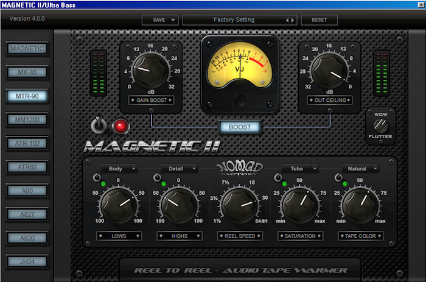
Task: Flip the power toggle switch
Action: point(99,125)
